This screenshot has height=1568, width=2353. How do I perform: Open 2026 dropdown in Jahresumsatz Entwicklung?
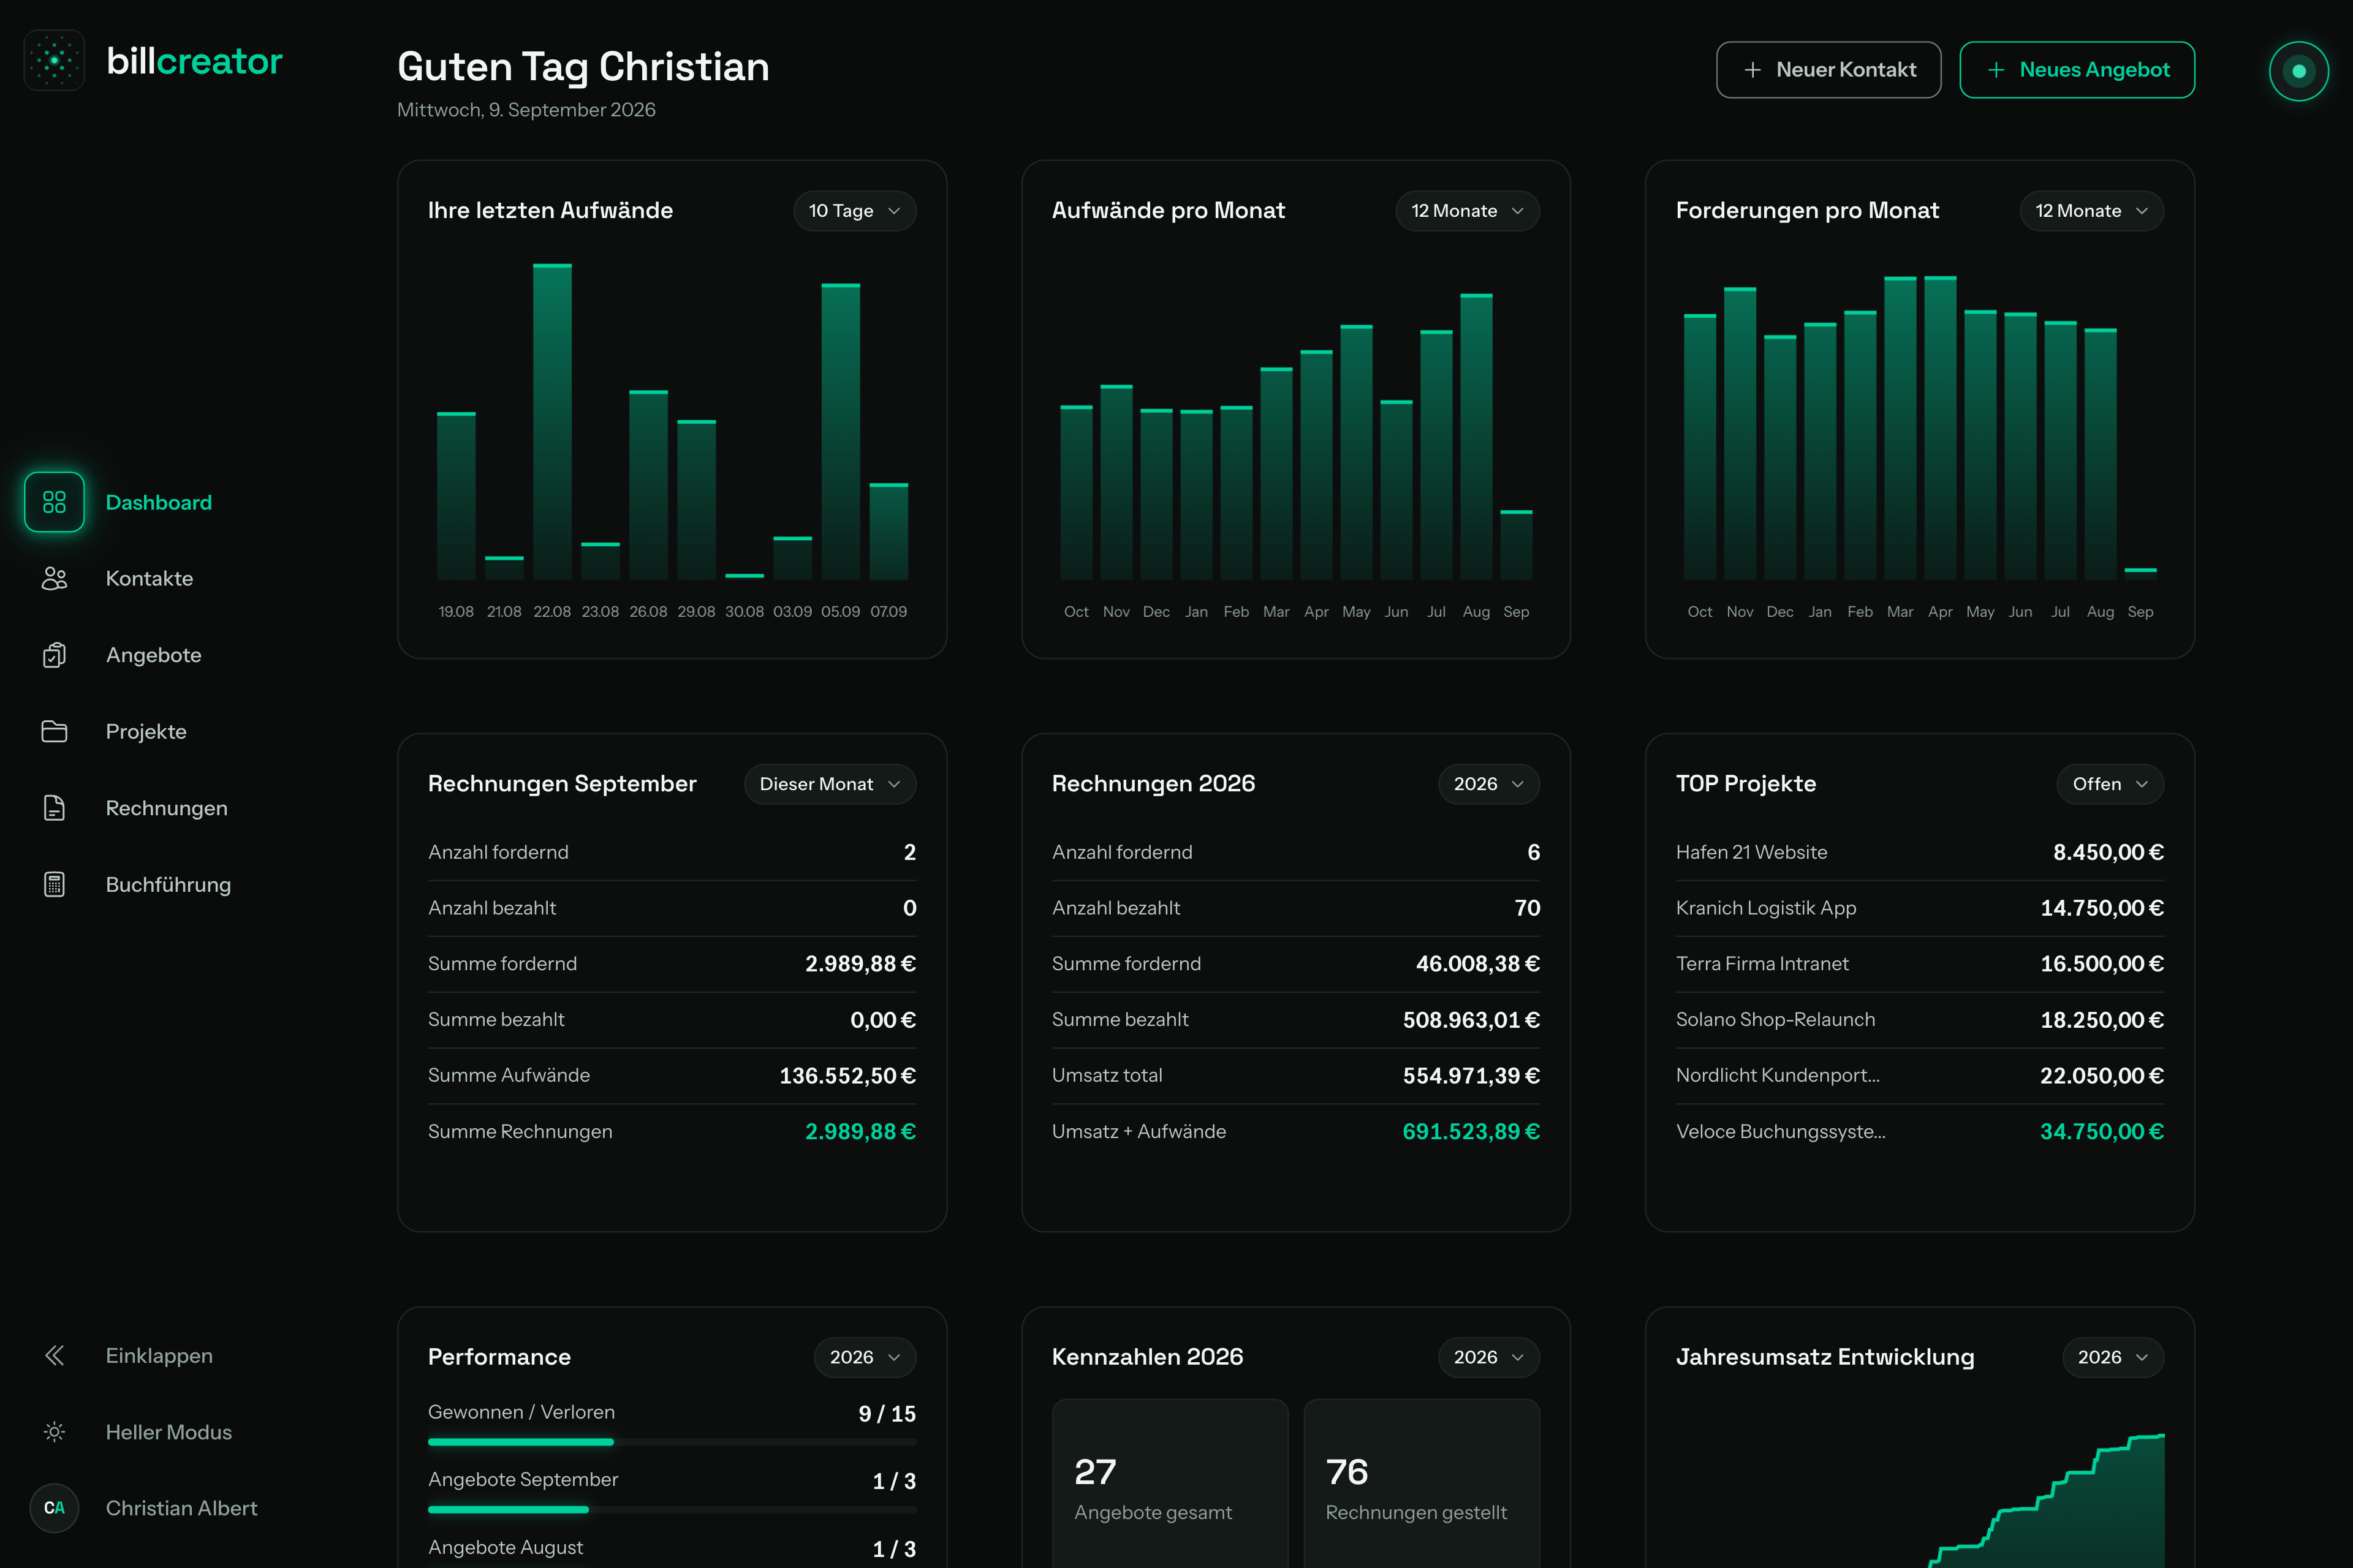tap(2113, 1357)
